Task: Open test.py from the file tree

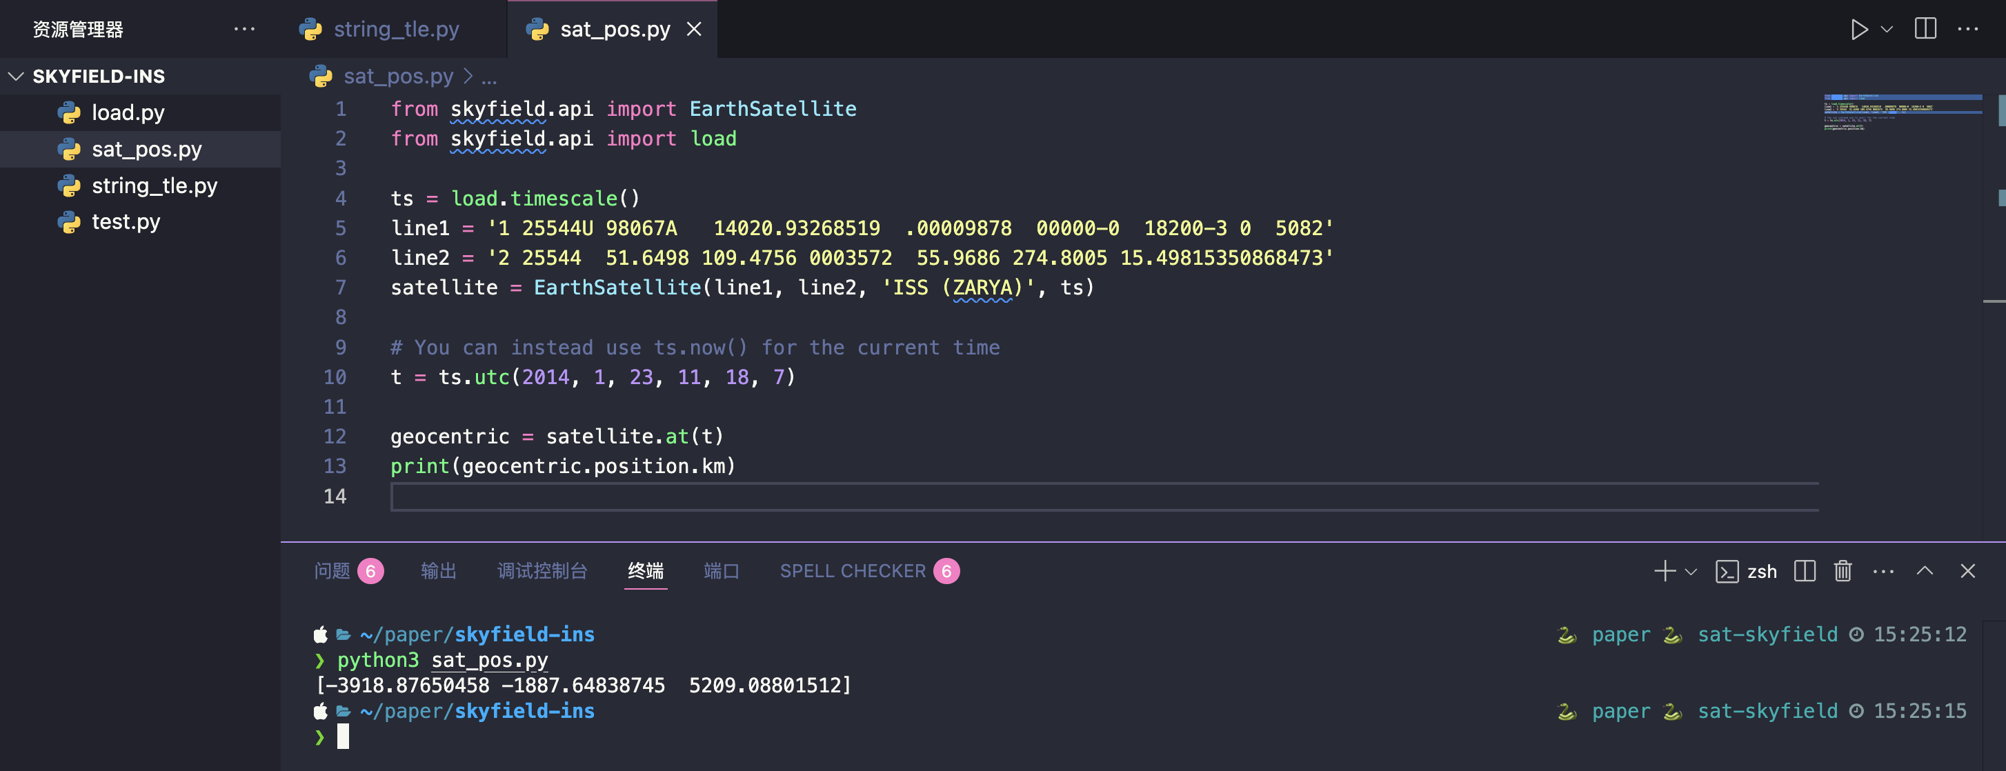Action: (x=126, y=222)
